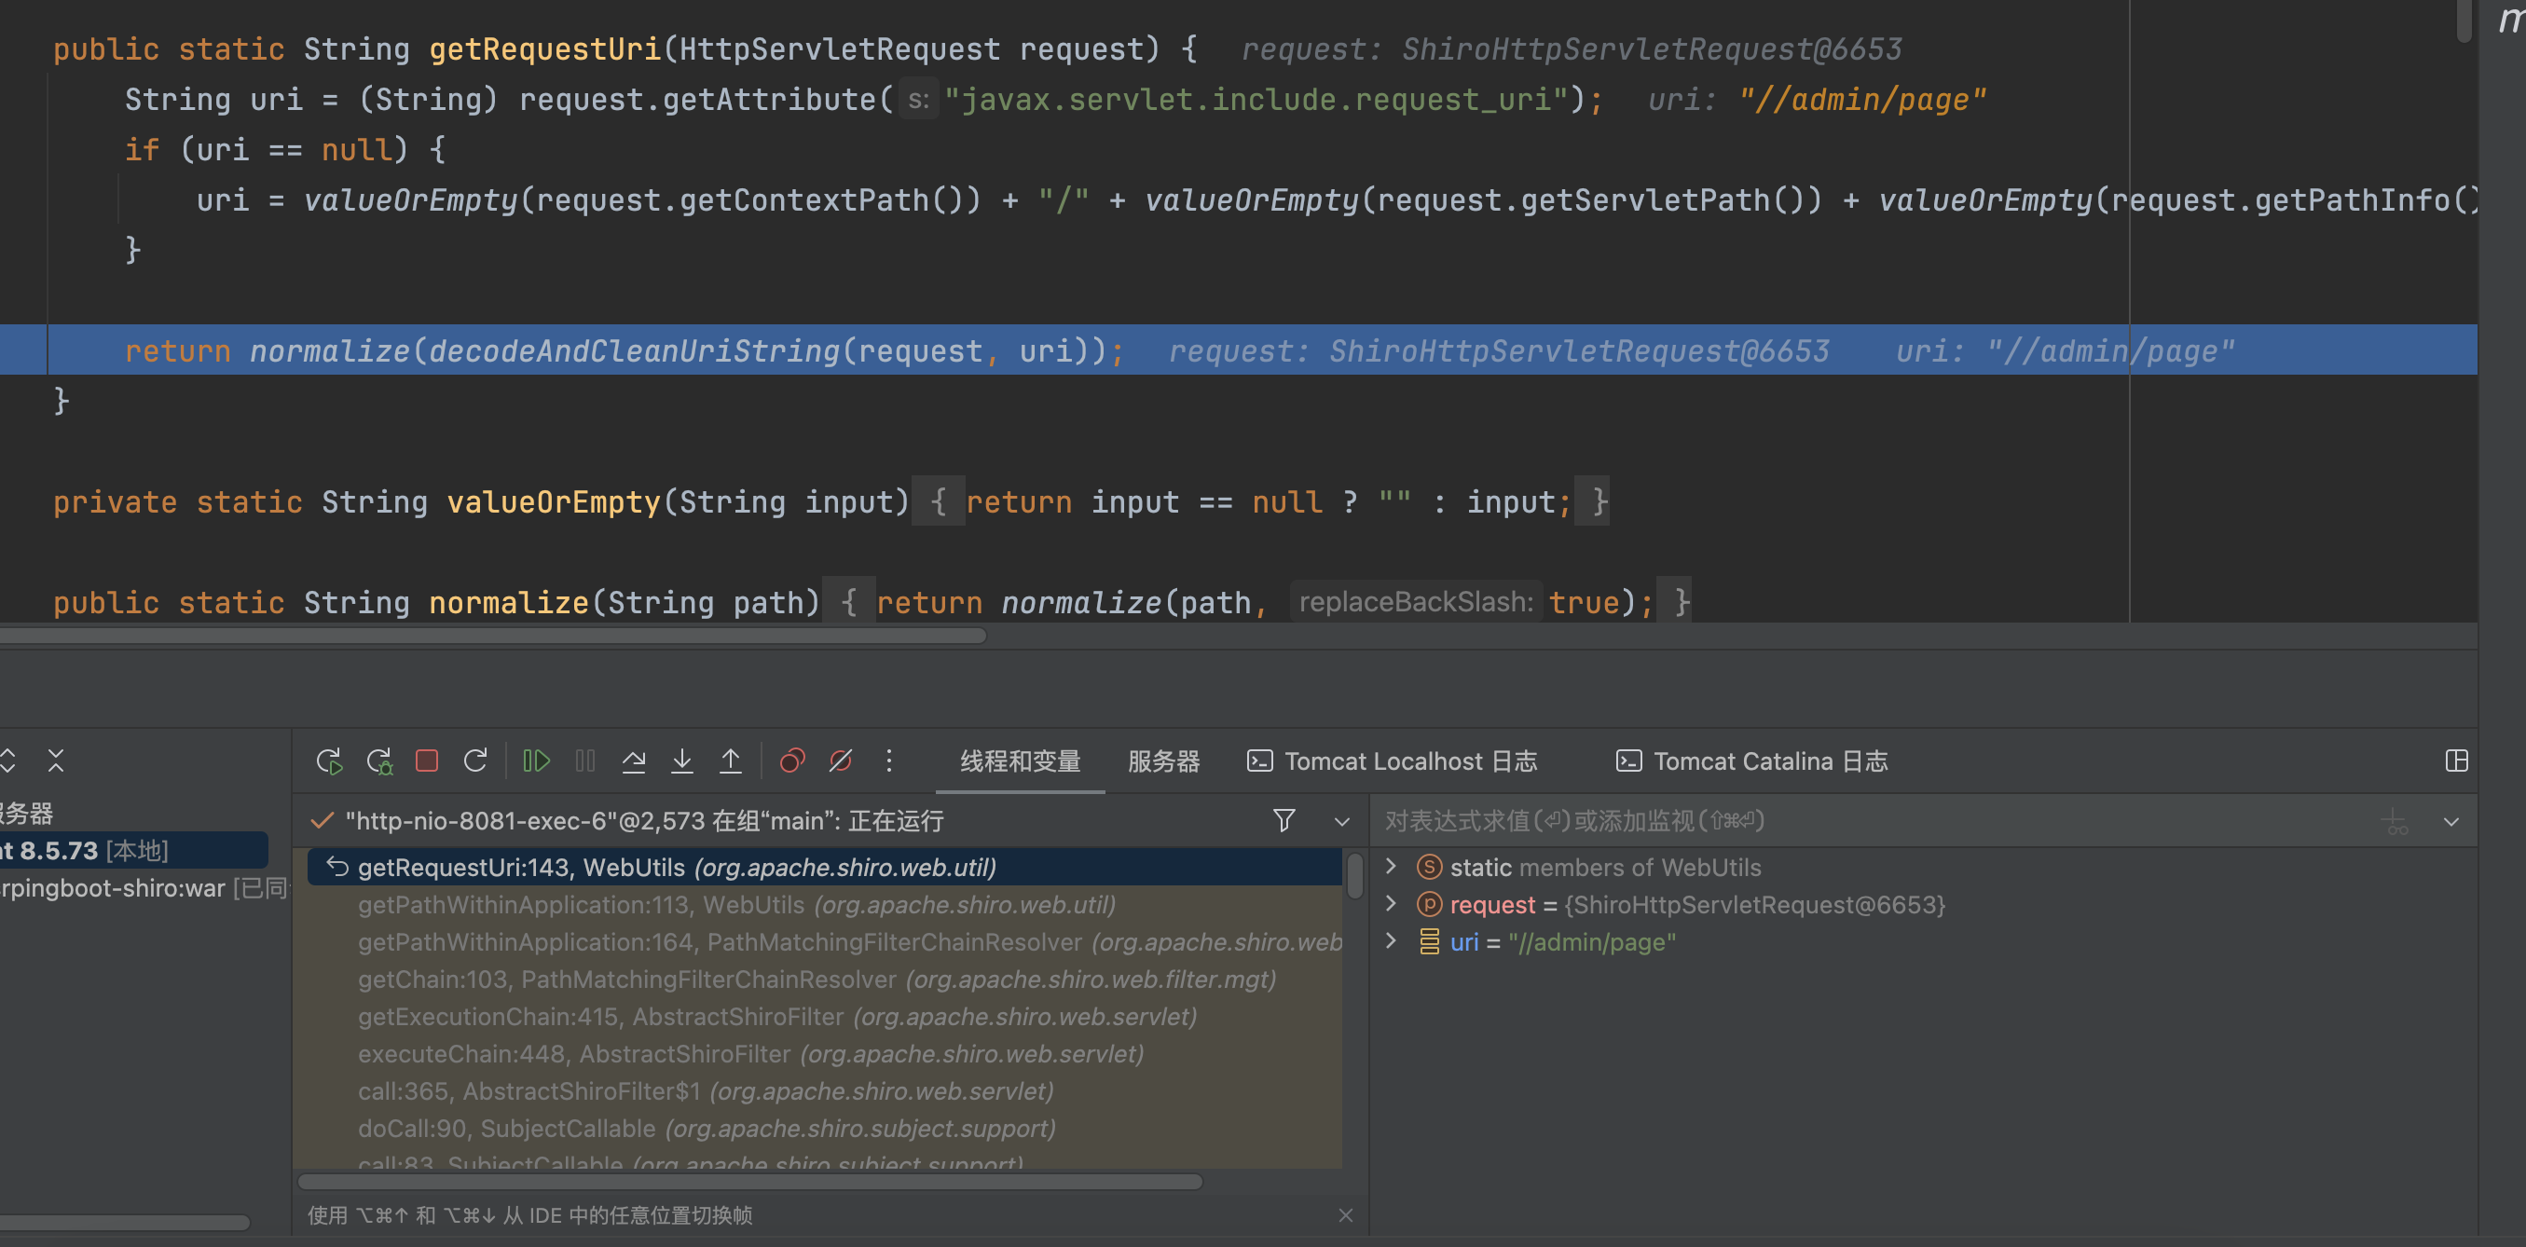Open the thread selector dropdown chevron
The image size is (2526, 1247).
coord(1342,821)
